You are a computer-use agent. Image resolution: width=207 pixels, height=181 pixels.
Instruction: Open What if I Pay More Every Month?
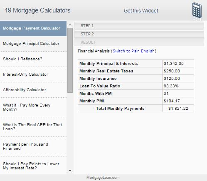pos(33,107)
